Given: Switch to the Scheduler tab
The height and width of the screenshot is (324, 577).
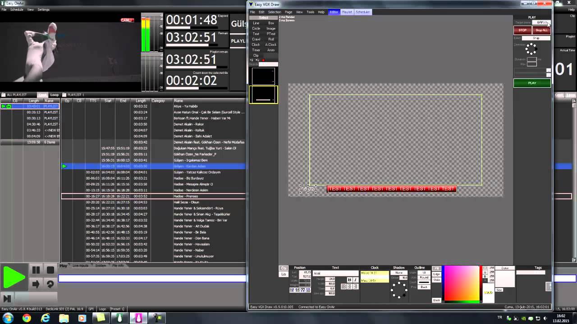Looking at the screenshot, I should tap(363, 12).
